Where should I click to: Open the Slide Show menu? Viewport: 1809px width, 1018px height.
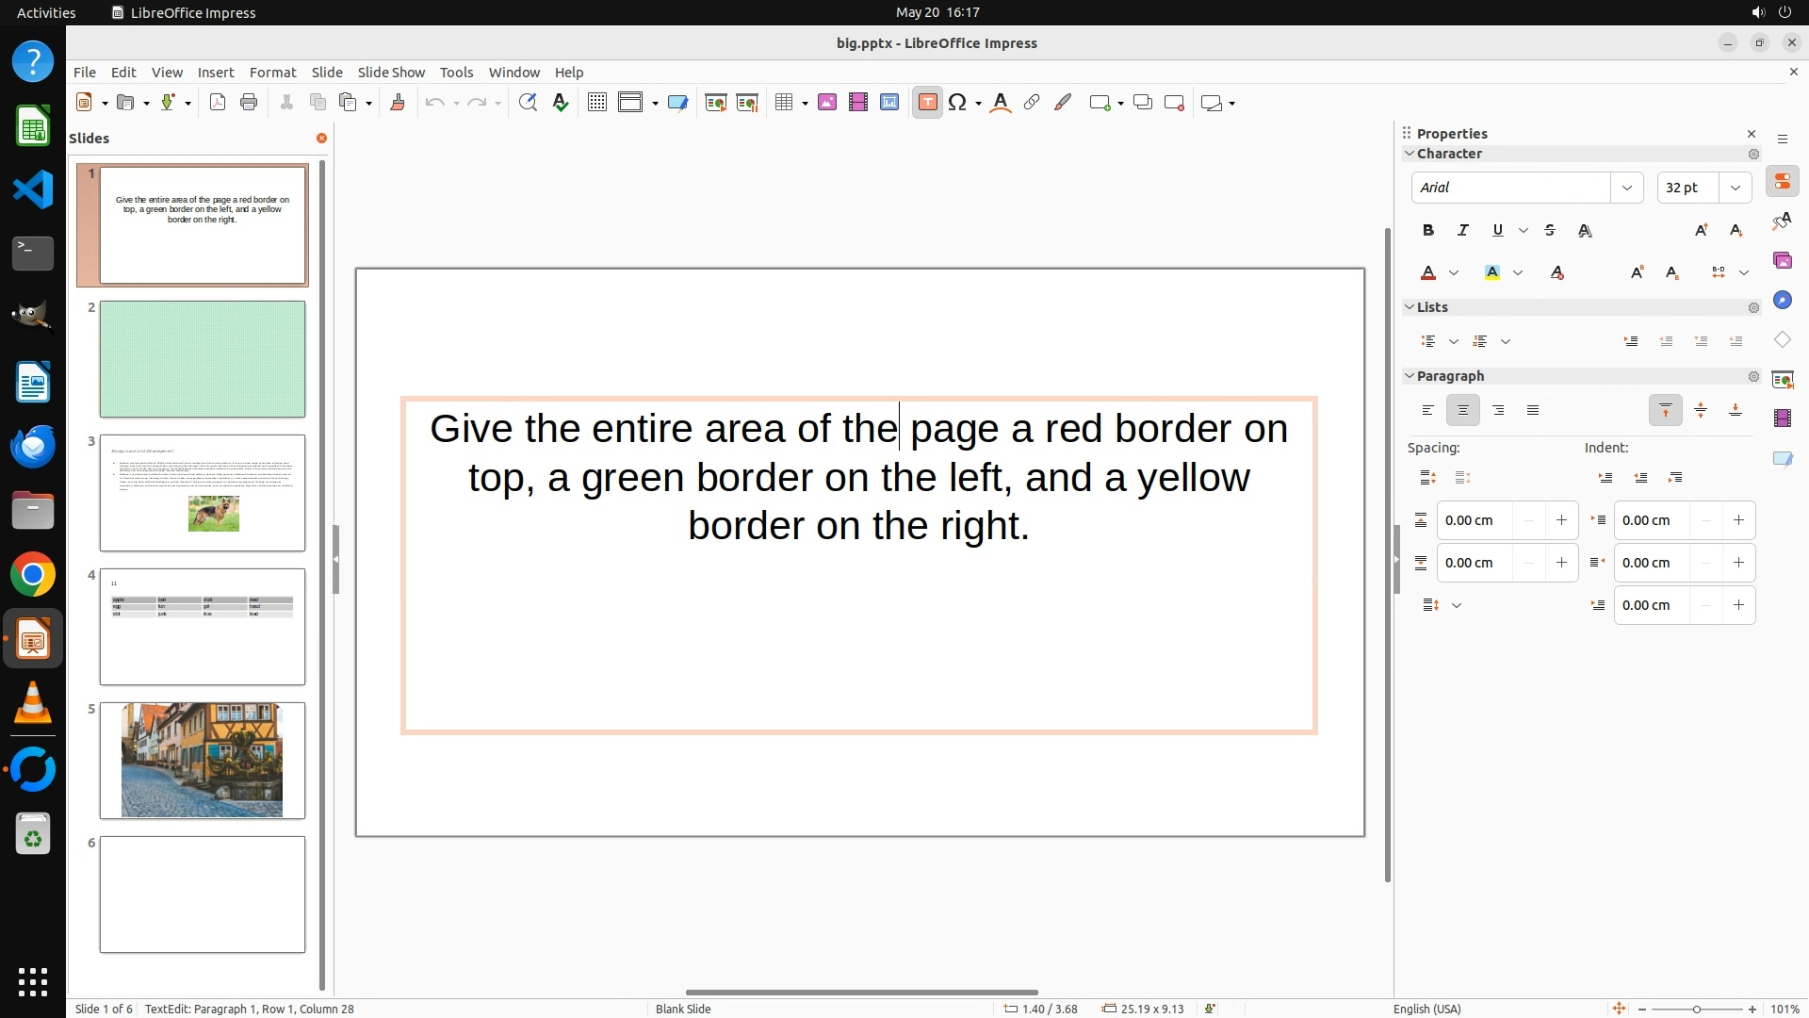pyautogui.click(x=391, y=73)
